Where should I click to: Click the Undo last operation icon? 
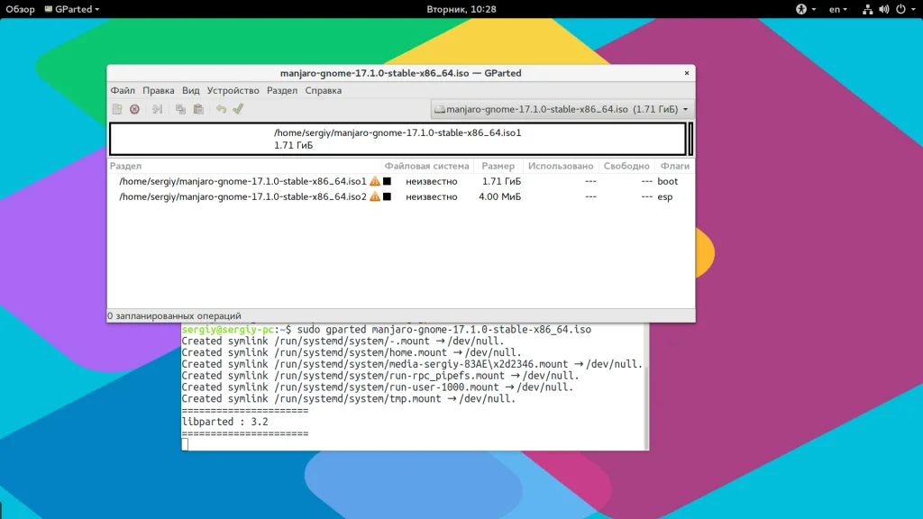(x=221, y=109)
